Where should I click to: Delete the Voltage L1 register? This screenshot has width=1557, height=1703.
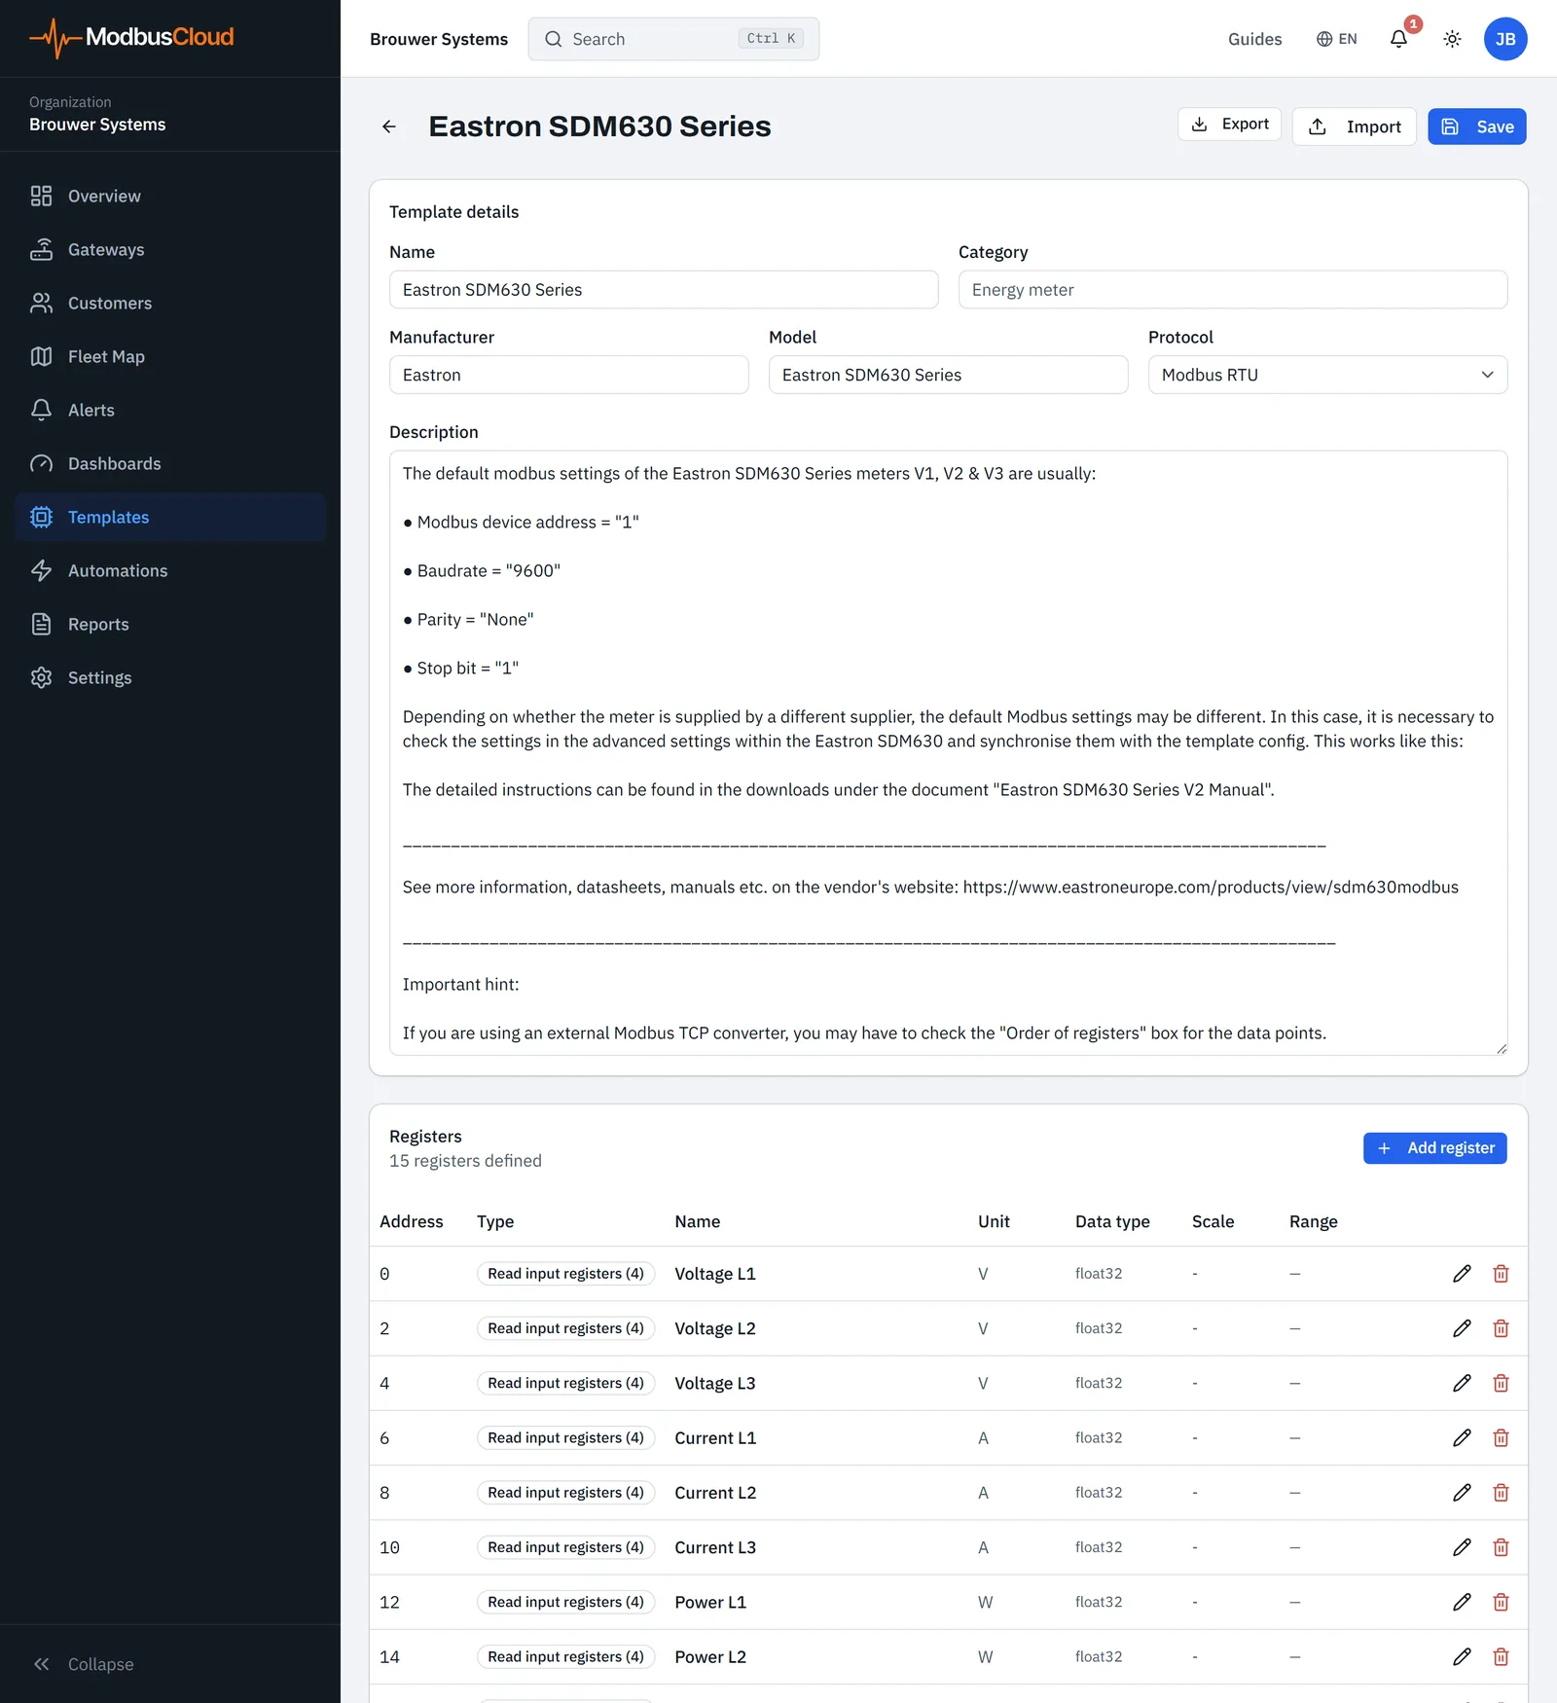(1501, 1274)
